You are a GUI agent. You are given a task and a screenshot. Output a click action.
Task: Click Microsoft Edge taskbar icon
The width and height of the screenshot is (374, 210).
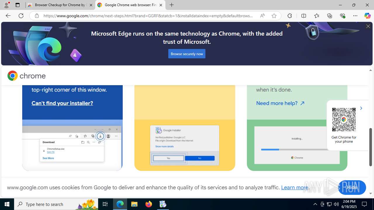(x=120, y=204)
